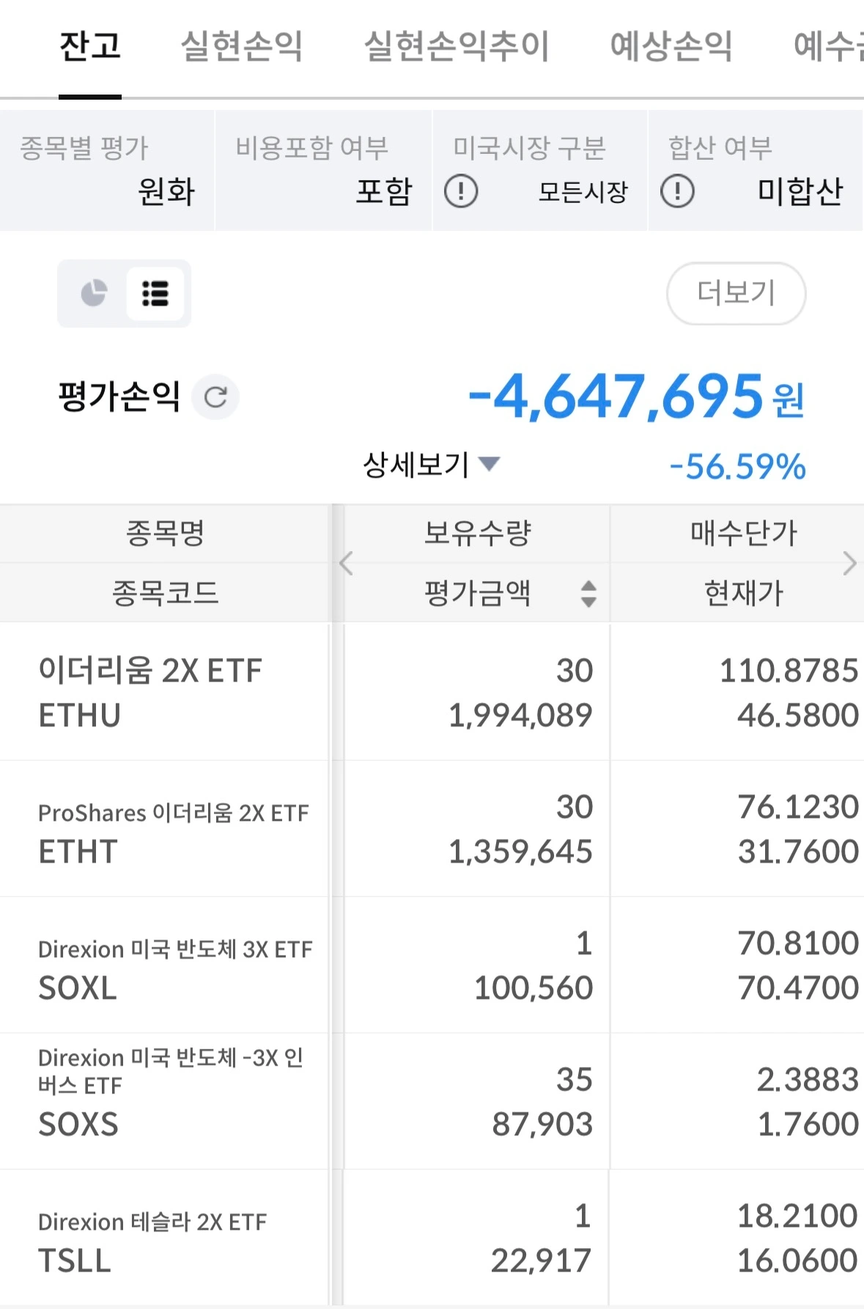864x1309 pixels.
Task: Switch to list view
Action: click(155, 293)
